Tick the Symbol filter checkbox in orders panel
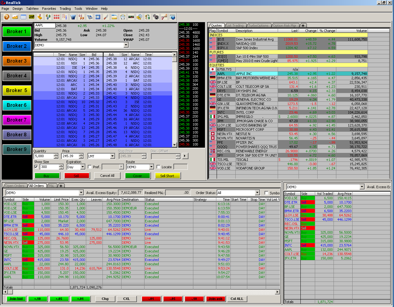The height and width of the screenshot is (307, 394). click(x=266, y=193)
